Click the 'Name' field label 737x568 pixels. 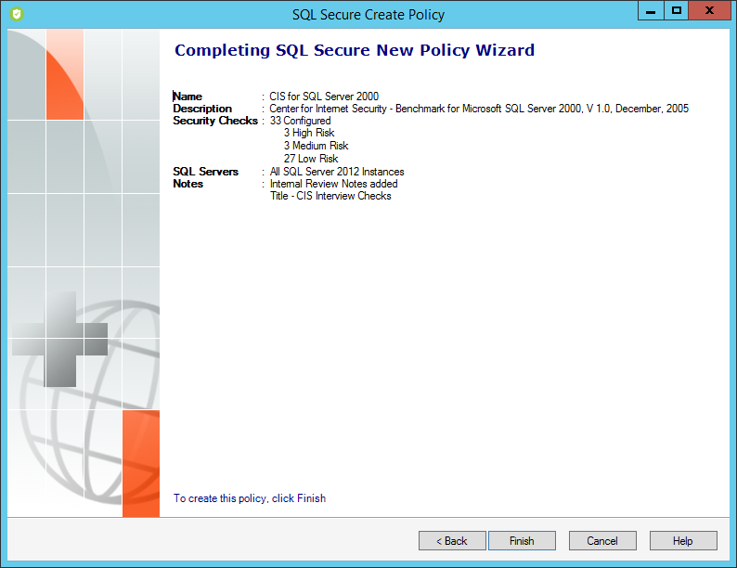187,97
